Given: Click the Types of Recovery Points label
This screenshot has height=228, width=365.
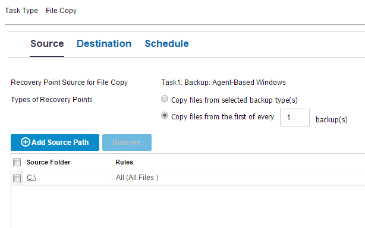Looking at the screenshot, I should [52, 100].
